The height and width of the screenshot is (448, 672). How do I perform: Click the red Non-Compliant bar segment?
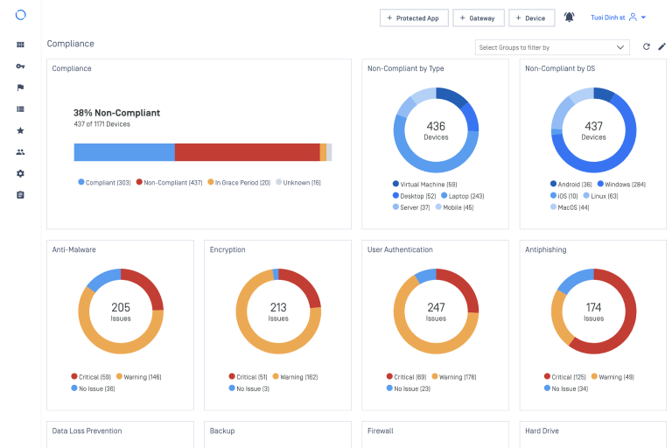pos(247,152)
